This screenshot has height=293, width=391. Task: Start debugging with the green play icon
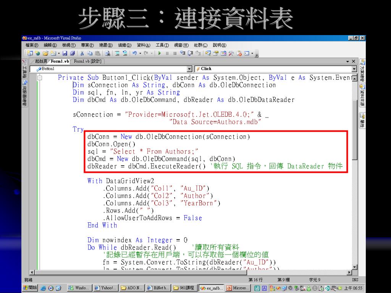click(159, 53)
